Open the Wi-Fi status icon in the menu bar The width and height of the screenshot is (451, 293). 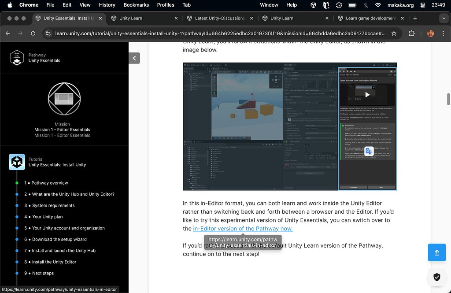point(377,5)
